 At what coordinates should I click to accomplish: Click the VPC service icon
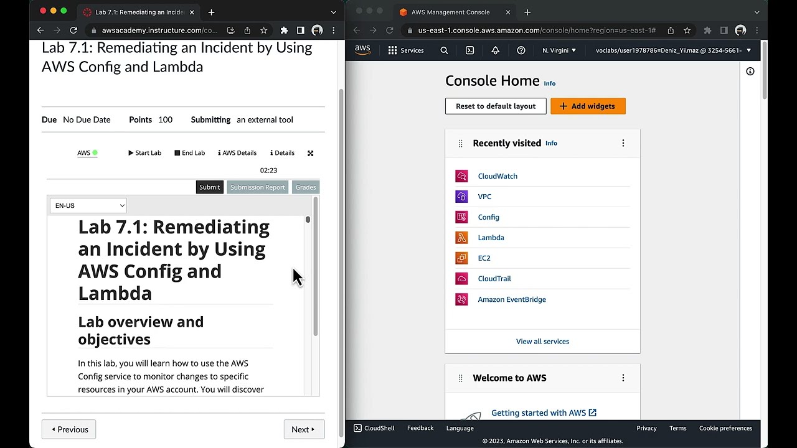tap(461, 197)
